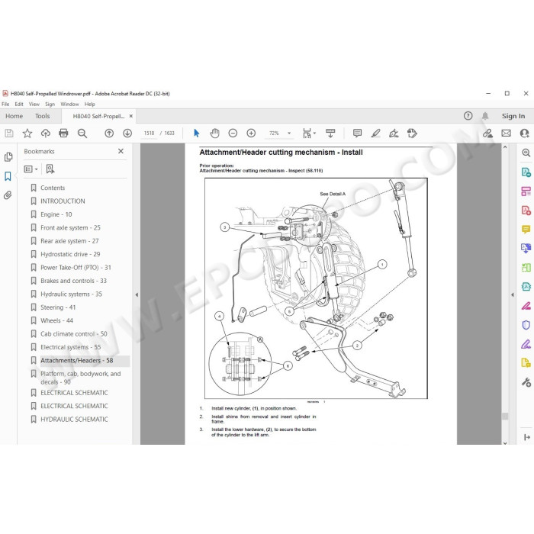Open Protect shield tool in sidebar

pos(526,324)
